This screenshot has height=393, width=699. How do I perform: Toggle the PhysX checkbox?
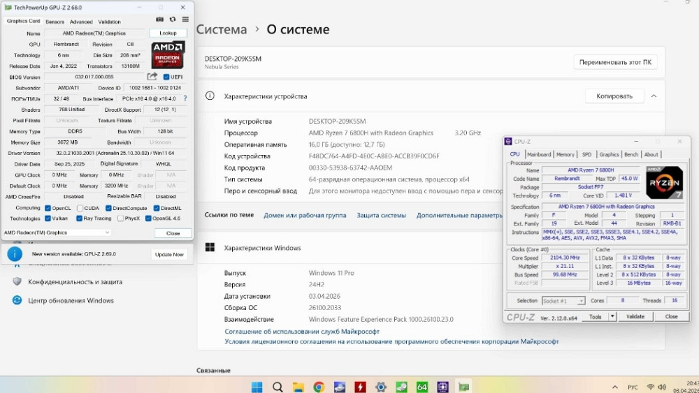point(120,218)
